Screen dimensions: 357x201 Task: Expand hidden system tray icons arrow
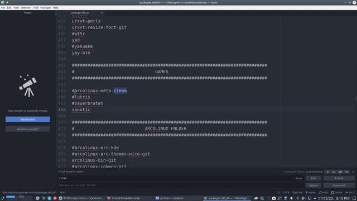point(315,198)
